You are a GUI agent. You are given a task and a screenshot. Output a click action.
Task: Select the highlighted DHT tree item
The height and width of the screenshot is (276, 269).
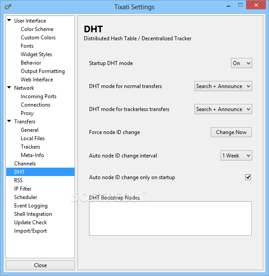click(41, 172)
